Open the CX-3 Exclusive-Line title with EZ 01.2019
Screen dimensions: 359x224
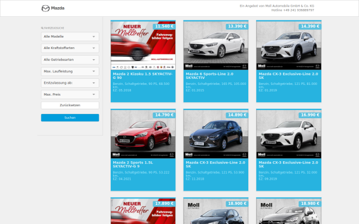click(x=288, y=76)
